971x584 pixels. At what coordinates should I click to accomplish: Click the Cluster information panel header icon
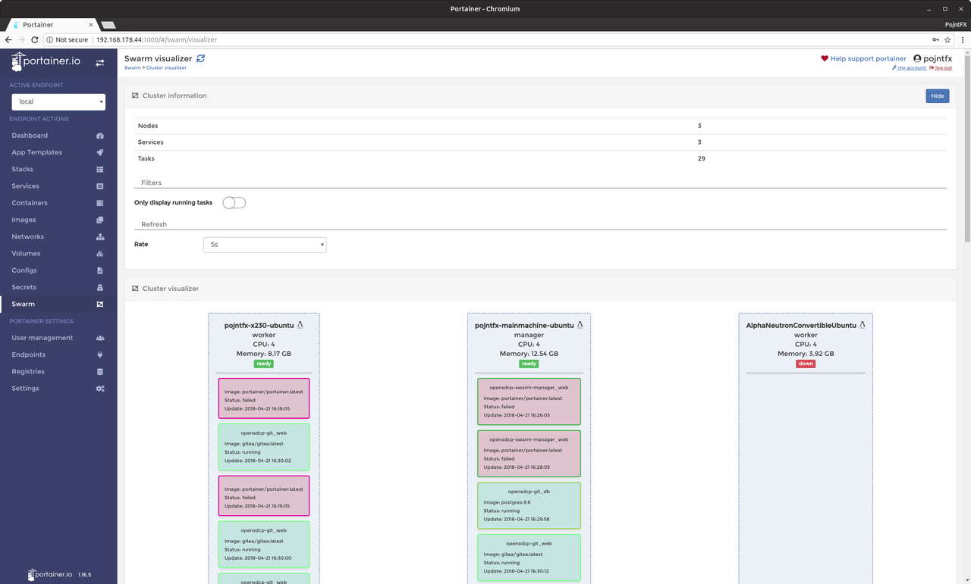[x=135, y=96]
